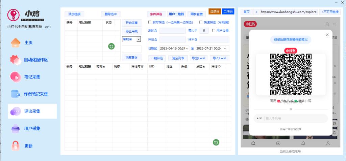Screen dimensions: 346x161
Task: Enable 快速筛选 checkbox
Action: click(201, 22)
